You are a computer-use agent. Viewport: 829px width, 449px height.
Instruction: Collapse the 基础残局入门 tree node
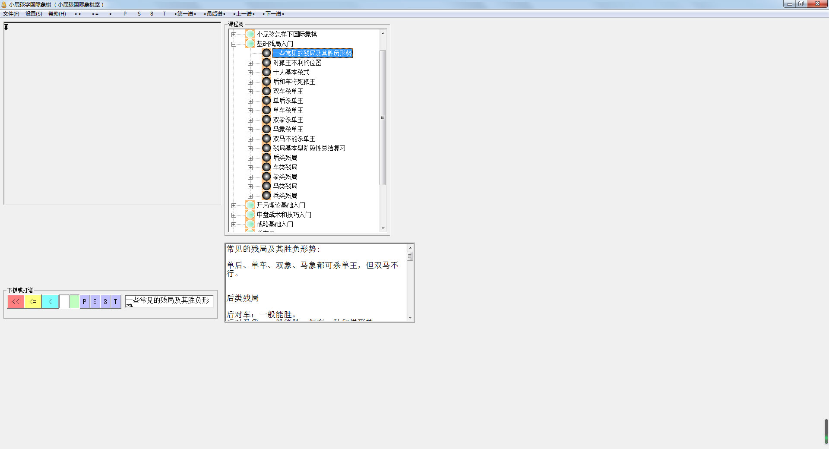click(x=234, y=44)
